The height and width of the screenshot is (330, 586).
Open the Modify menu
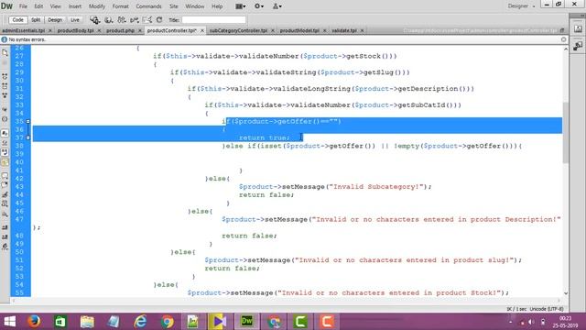click(97, 6)
